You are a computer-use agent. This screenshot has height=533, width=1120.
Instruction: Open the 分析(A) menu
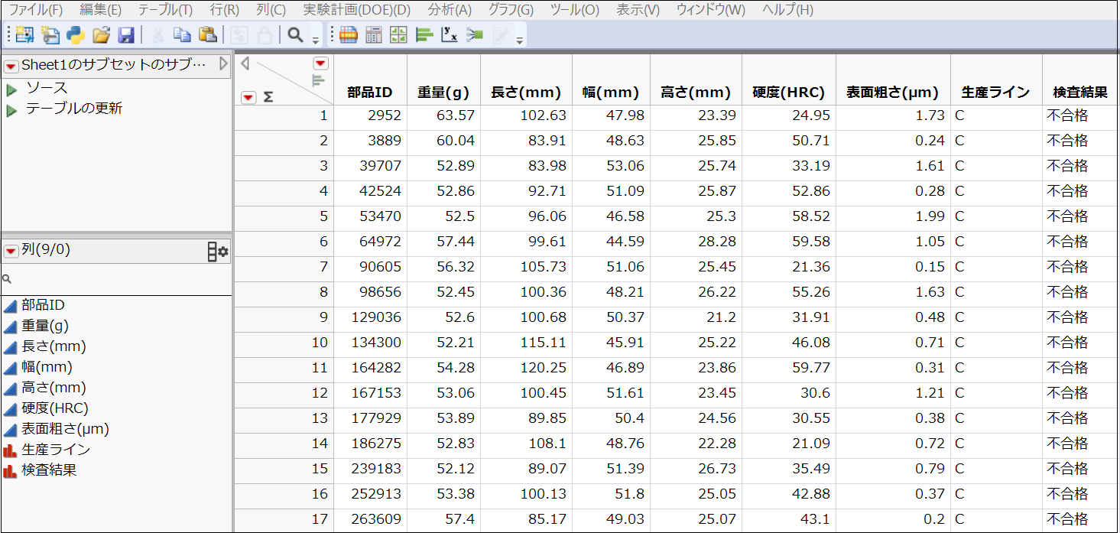click(x=450, y=10)
